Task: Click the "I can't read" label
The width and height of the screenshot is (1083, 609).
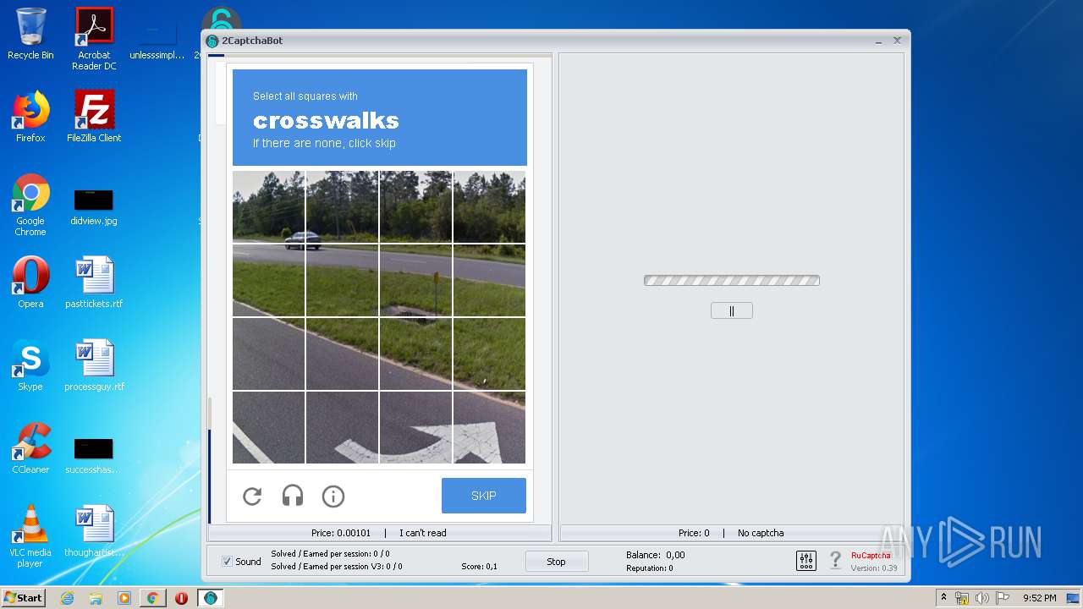Action: click(423, 533)
